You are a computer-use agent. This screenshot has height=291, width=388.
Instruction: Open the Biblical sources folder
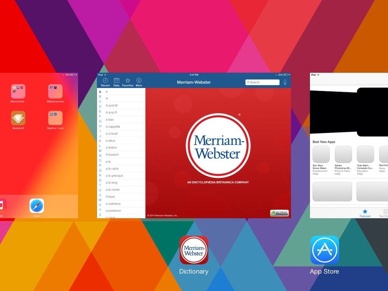[55, 91]
